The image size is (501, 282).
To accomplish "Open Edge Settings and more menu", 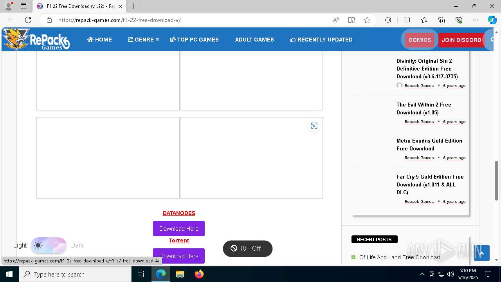I will (x=476, y=20).
